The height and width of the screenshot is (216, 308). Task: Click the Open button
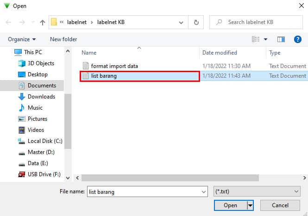click(x=230, y=205)
